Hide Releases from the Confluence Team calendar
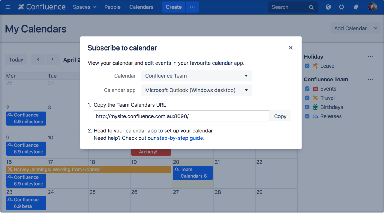The height and width of the screenshot is (213, 384). point(307,116)
